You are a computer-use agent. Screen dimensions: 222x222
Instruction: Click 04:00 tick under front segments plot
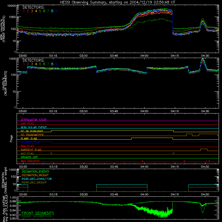[x=144, y=56]
